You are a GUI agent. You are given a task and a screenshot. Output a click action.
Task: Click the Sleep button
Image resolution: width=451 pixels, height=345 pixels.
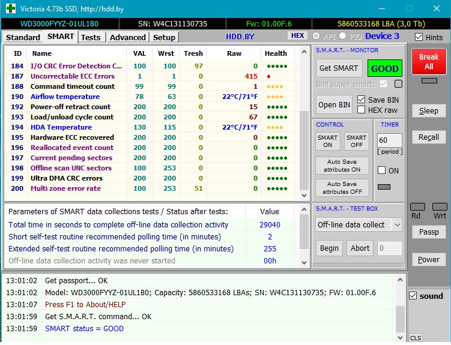429,110
